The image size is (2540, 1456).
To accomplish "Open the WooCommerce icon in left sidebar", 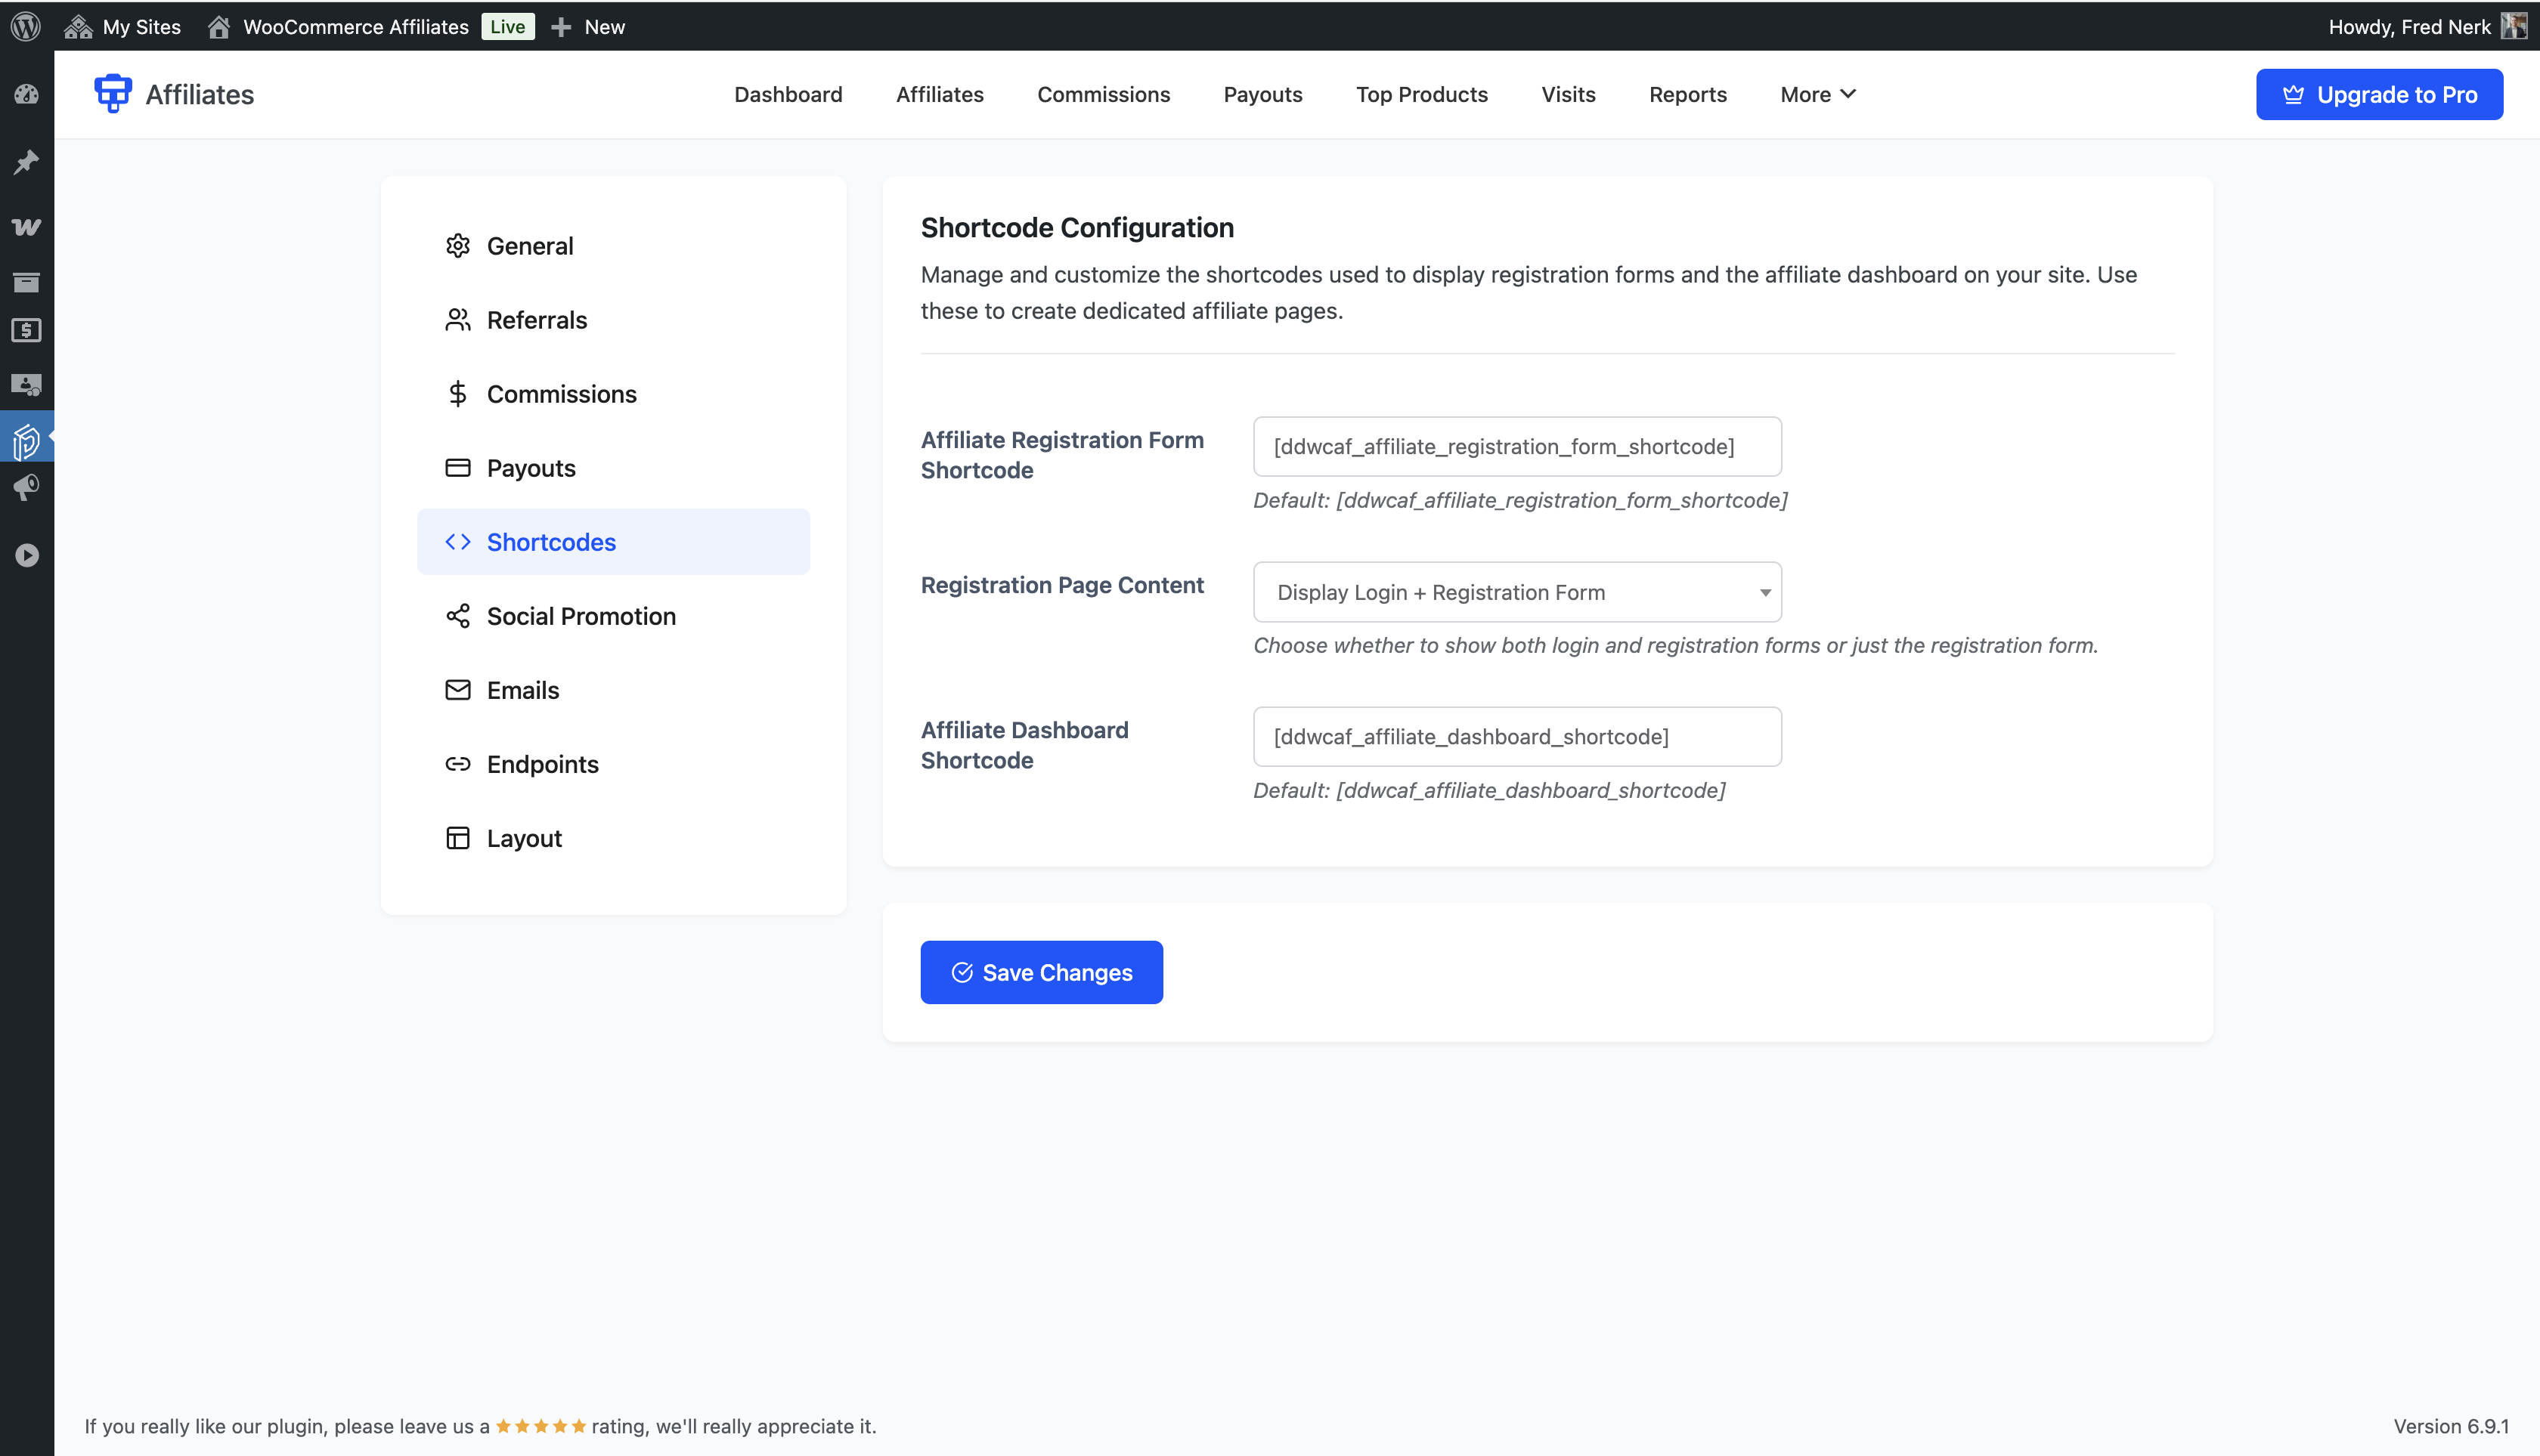I will 26,227.
